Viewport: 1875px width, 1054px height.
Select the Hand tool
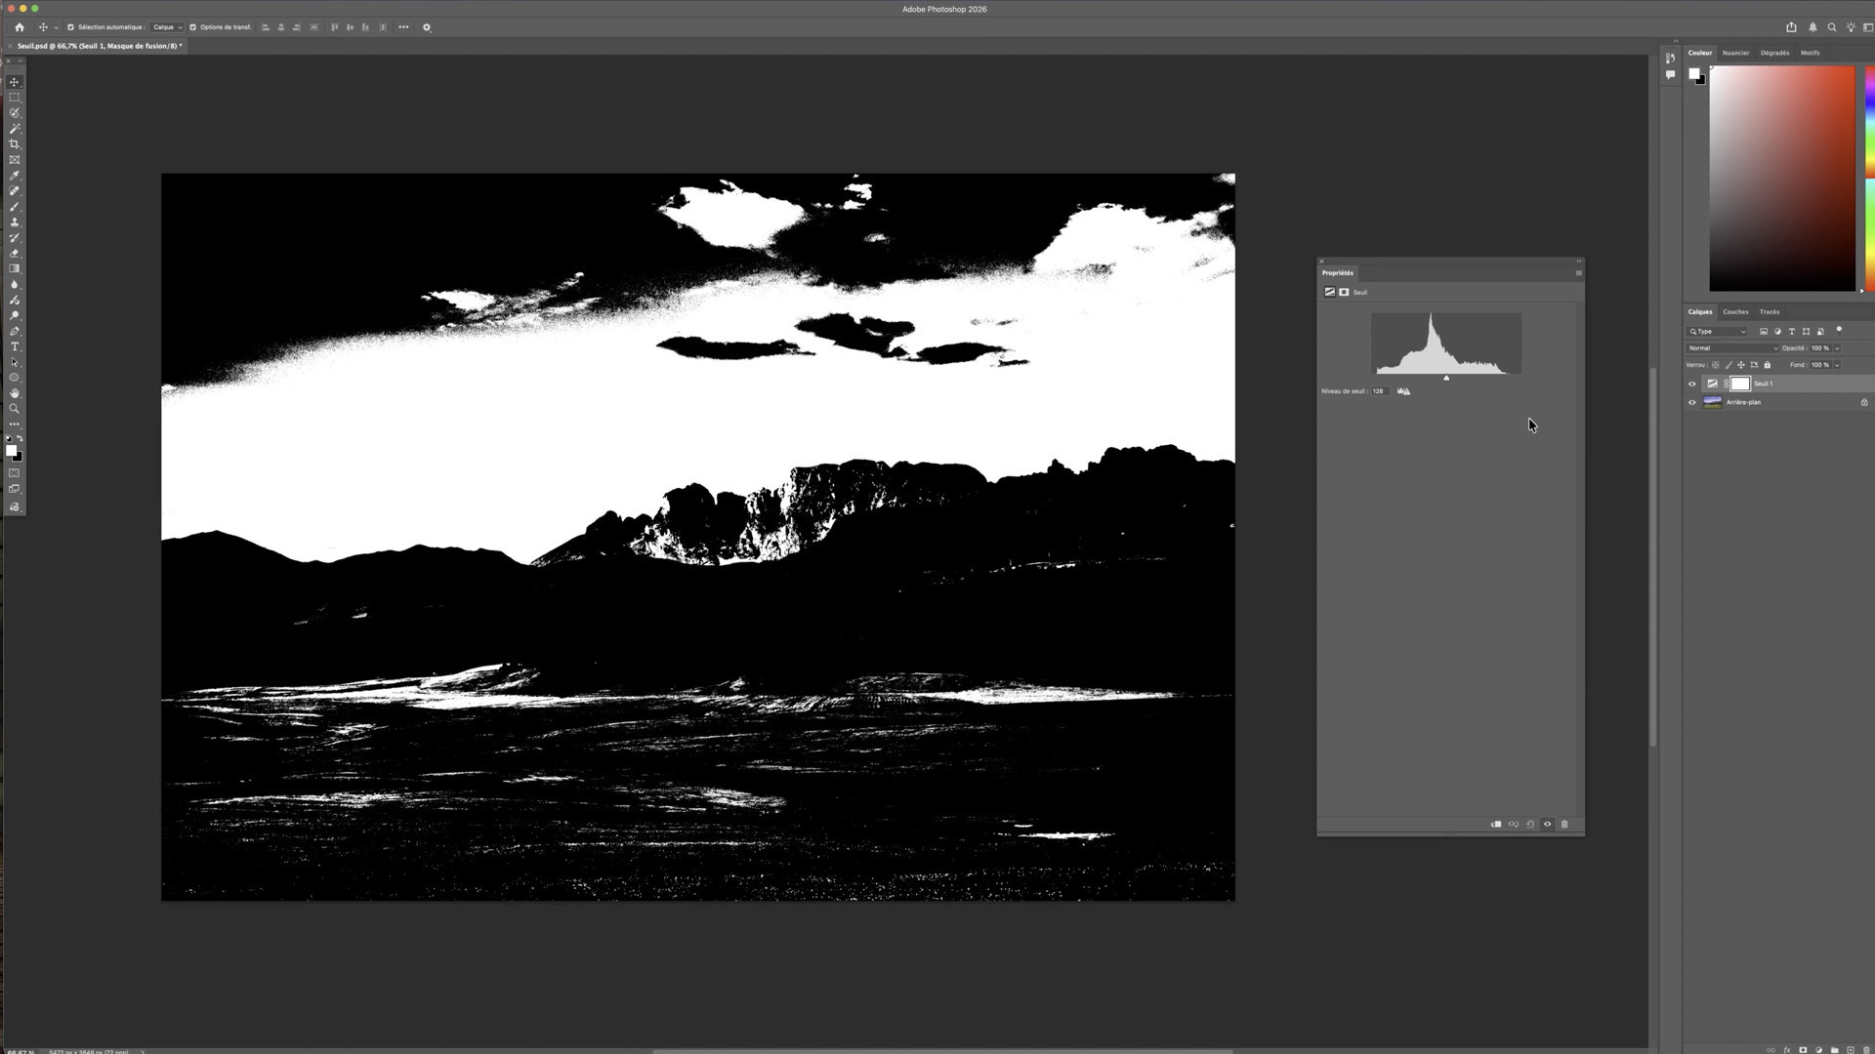click(x=15, y=393)
